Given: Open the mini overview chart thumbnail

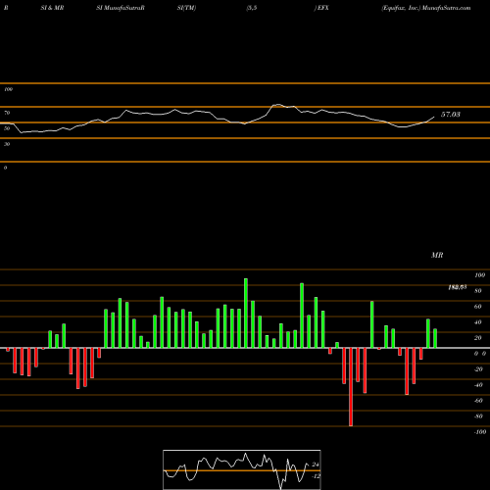Looking at the screenshot, I should click(242, 469).
